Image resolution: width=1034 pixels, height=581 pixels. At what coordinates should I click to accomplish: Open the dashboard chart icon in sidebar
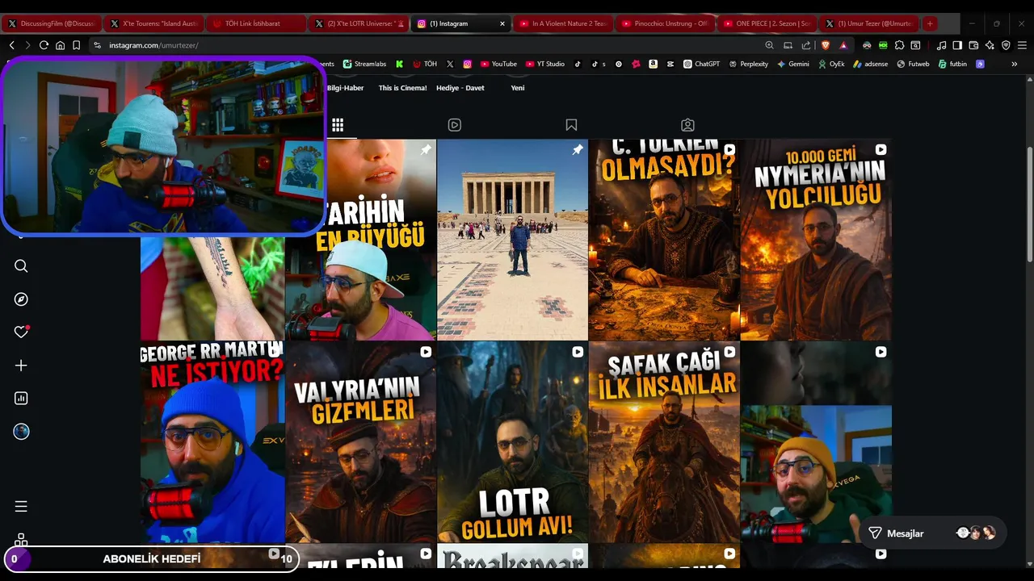pos(21,399)
